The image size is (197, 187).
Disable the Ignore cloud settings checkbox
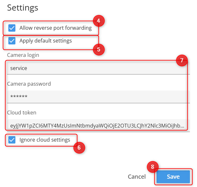pos(12,140)
